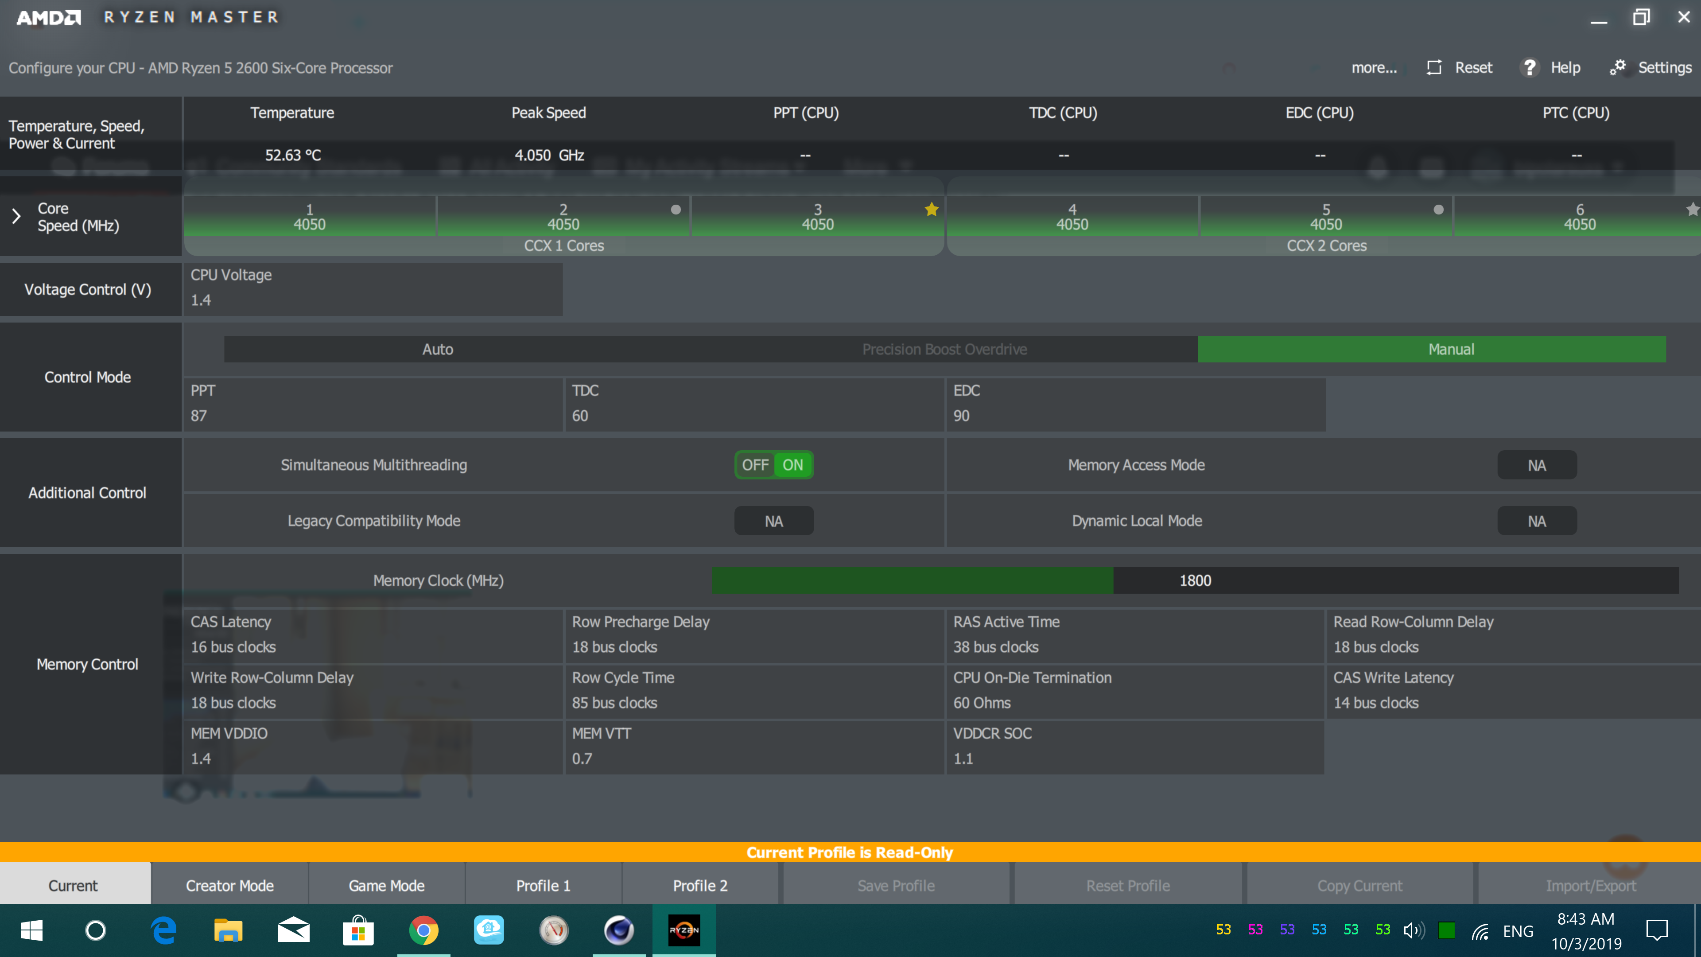Turn Simultaneous Multithreading ON
Image resolution: width=1701 pixels, height=957 pixels.
point(793,465)
